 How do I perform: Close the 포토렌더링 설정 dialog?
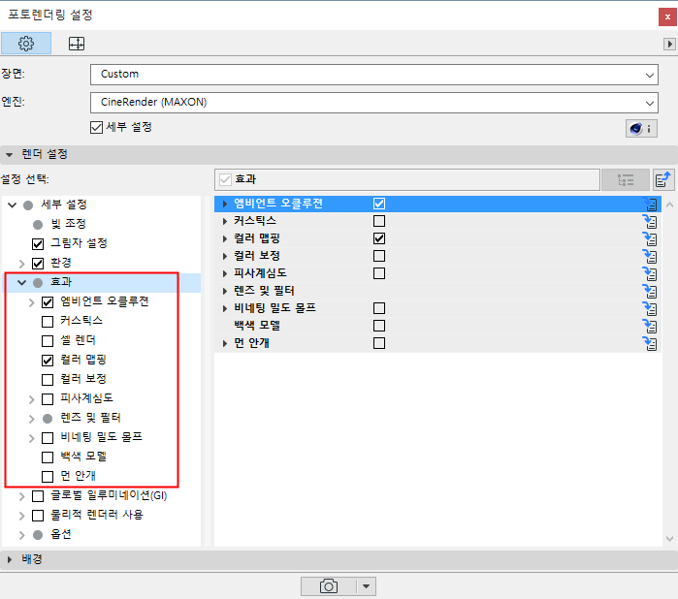pyautogui.click(x=667, y=17)
